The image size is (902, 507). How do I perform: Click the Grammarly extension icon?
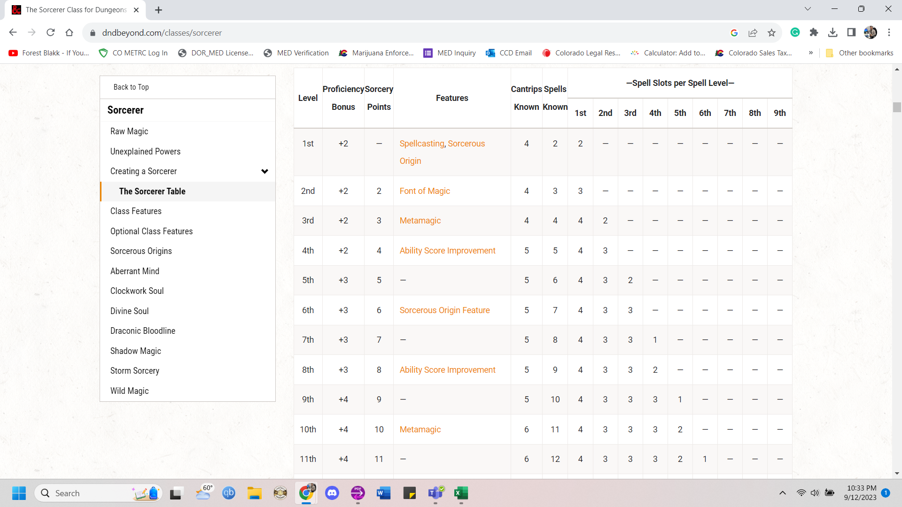(795, 32)
